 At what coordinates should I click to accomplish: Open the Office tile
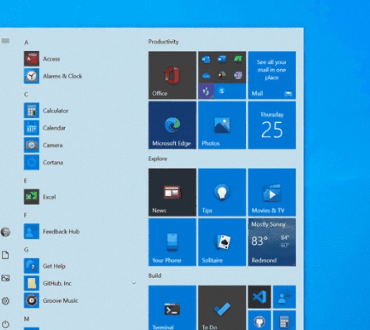point(172,75)
